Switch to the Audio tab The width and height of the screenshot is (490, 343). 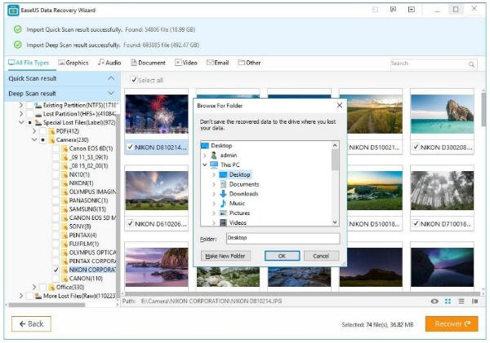point(109,63)
